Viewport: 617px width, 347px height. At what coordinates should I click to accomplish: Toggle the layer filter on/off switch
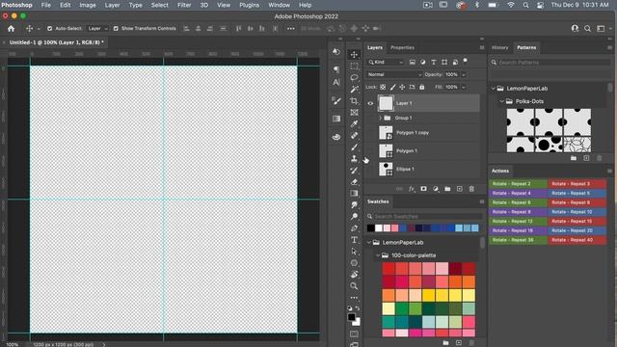point(465,61)
